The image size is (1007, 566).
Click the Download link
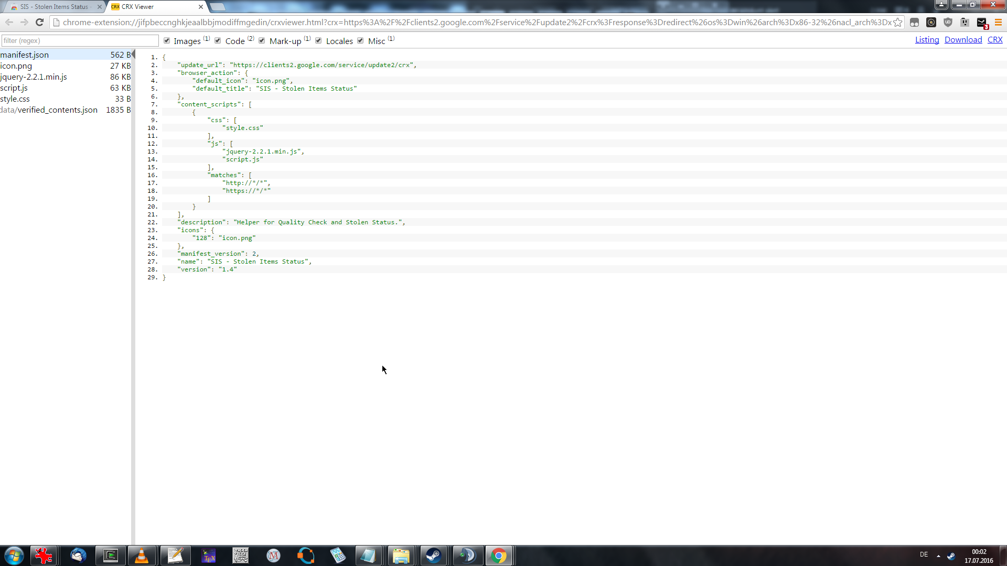[x=963, y=40]
